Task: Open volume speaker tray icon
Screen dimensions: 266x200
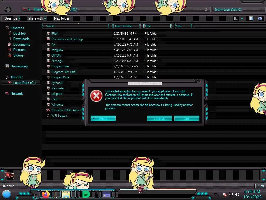Action: (x=237, y=194)
